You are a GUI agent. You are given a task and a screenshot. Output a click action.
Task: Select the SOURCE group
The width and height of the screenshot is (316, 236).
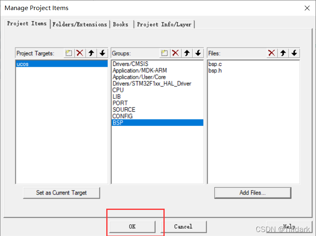pyautogui.click(x=157, y=110)
